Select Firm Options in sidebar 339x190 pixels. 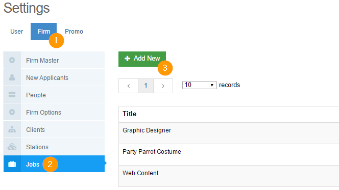coord(54,112)
